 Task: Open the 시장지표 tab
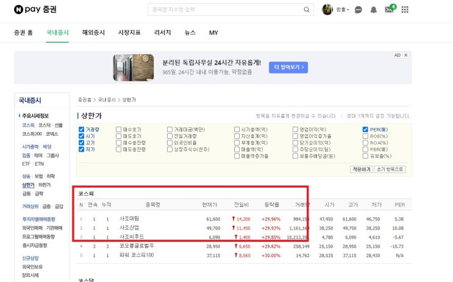pos(129,33)
